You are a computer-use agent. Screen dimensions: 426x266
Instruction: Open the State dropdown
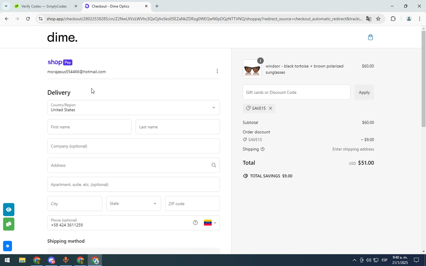tap(133, 204)
